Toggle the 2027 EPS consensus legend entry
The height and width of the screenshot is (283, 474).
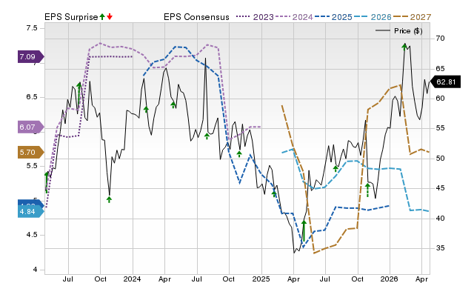coord(412,17)
